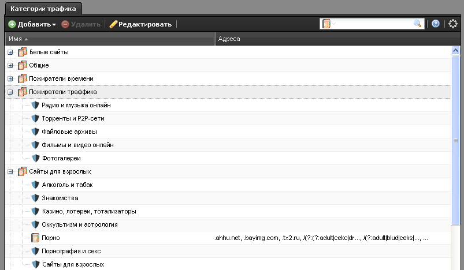Collapse the Пожиратели траффика group
Viewport: 464px width, 270px height.
click(10, 92)
